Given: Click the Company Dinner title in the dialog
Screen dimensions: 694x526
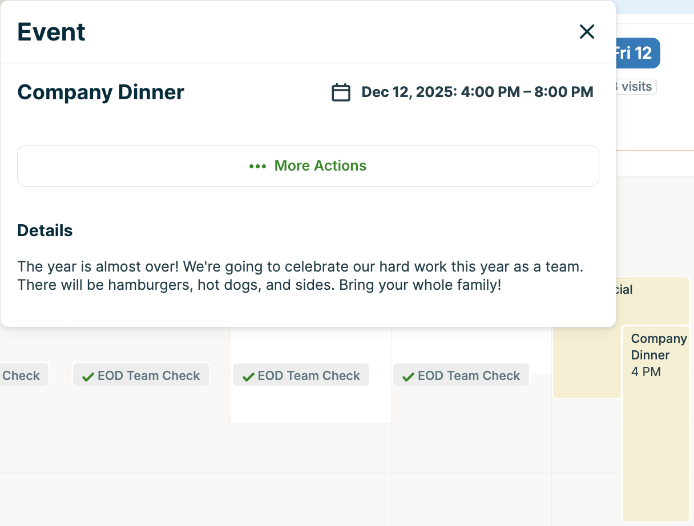Looking at the screenshot, I should point(100,92).
